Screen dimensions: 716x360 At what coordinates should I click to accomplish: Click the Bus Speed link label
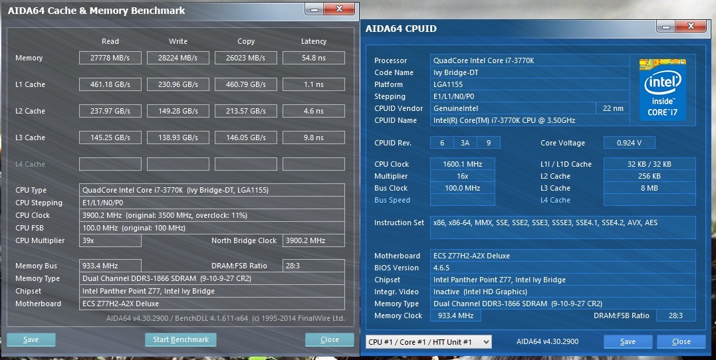coord(392,200)
